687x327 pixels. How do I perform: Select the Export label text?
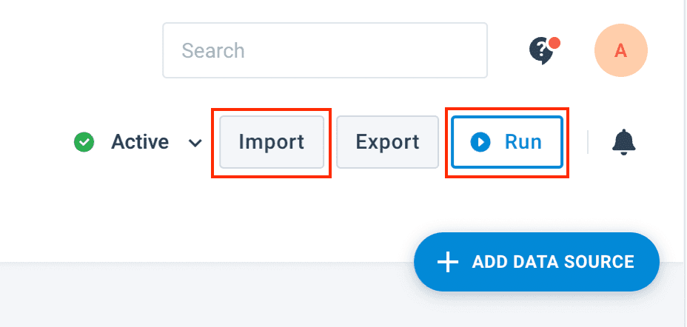tap(387, 142)
